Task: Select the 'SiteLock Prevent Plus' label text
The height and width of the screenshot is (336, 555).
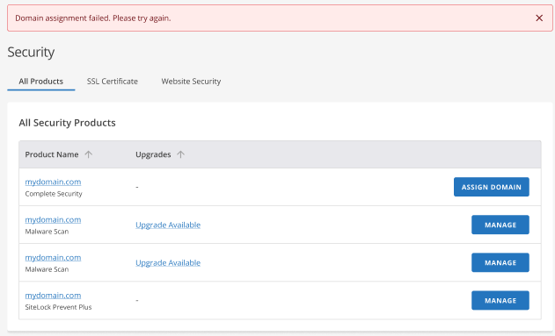Action: click(58, 307)
